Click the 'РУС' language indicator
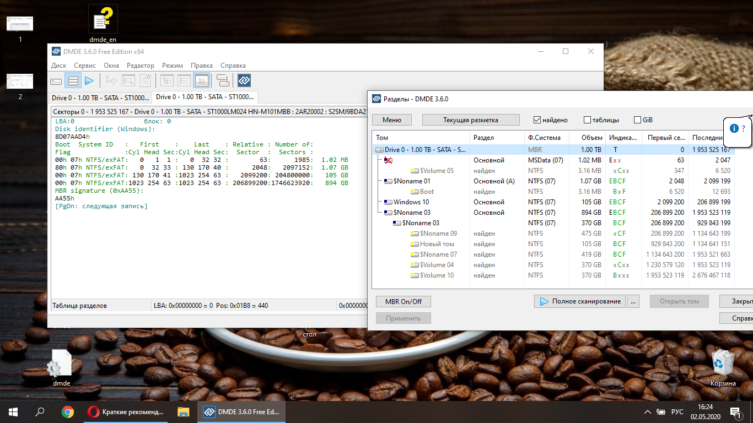This screenshot has width=753, height=423. coord(677,412)
